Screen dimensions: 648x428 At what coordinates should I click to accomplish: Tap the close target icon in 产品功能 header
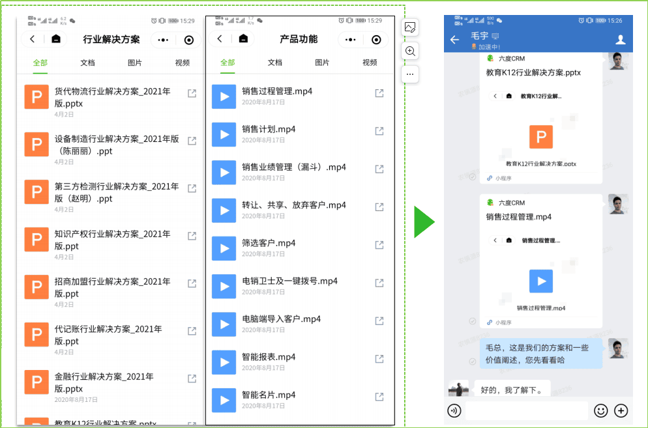click(x=376, y=40)
